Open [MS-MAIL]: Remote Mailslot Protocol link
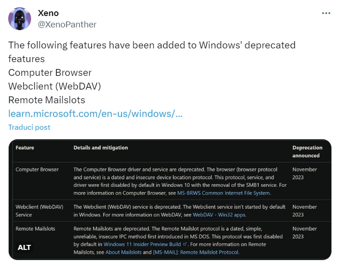341x270 pixels. (196, 252)
